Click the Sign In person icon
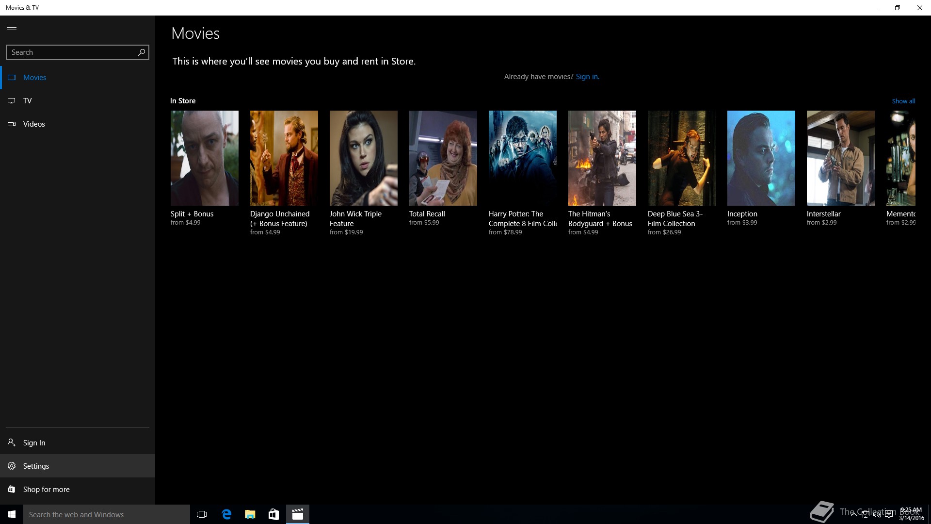 coord(12,442)
